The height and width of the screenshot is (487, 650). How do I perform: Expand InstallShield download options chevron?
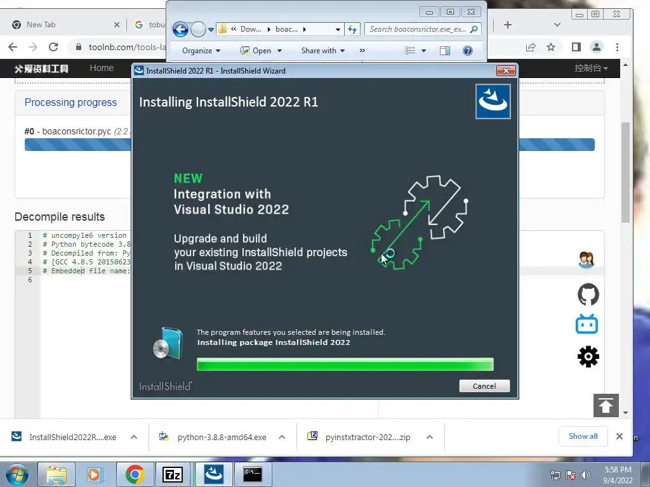tap(134, 437)
